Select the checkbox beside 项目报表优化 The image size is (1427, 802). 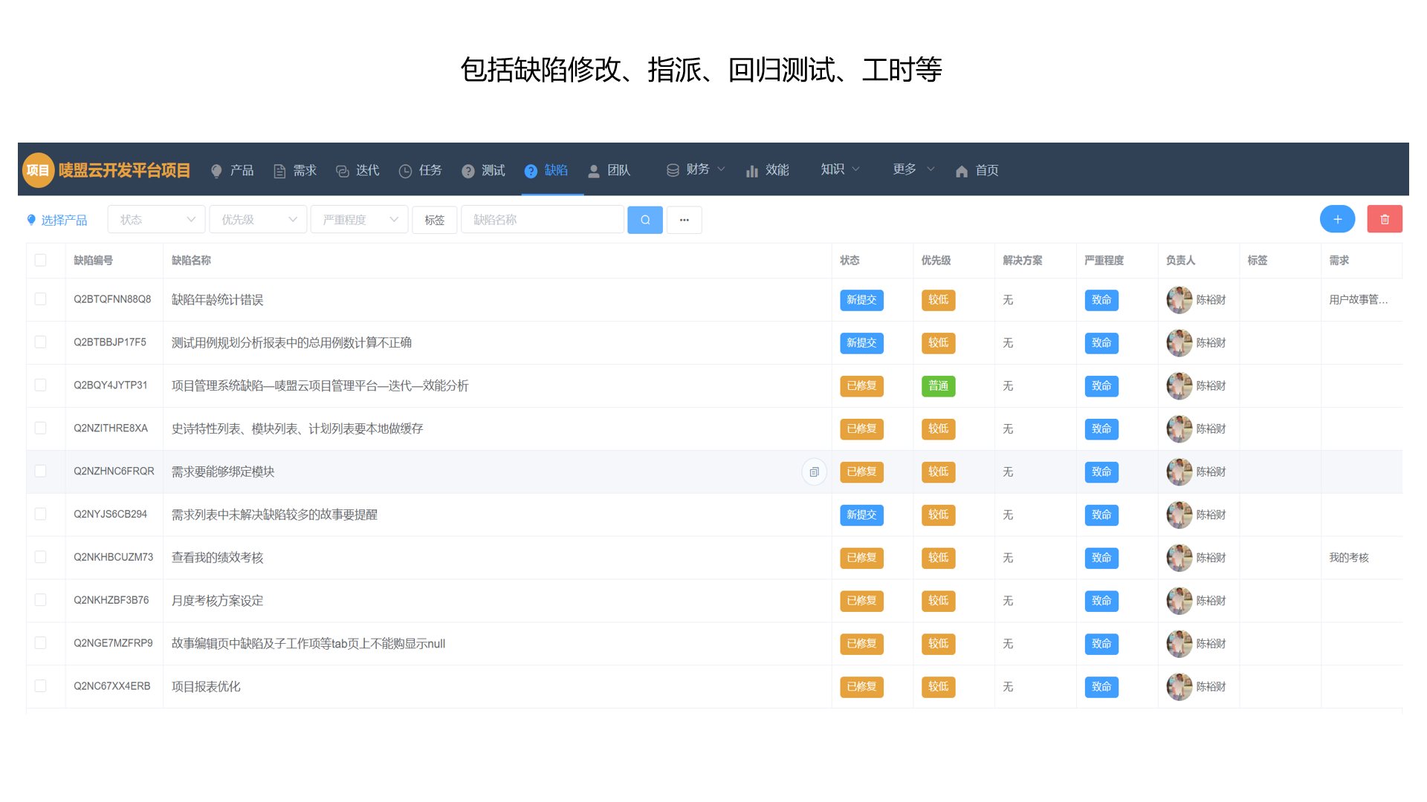[40, 686]
